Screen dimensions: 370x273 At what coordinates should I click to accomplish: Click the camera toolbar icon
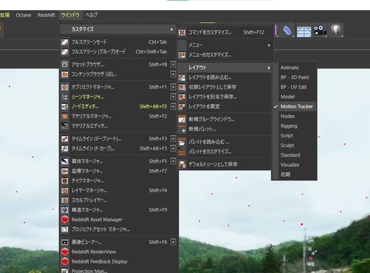320,30
